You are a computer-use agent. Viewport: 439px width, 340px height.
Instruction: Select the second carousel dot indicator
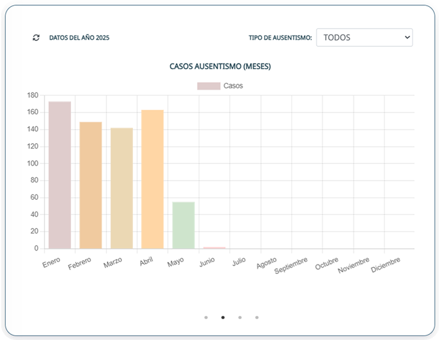coord(223,317)
